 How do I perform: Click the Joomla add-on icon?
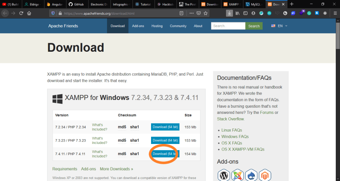tap(238, 175)
